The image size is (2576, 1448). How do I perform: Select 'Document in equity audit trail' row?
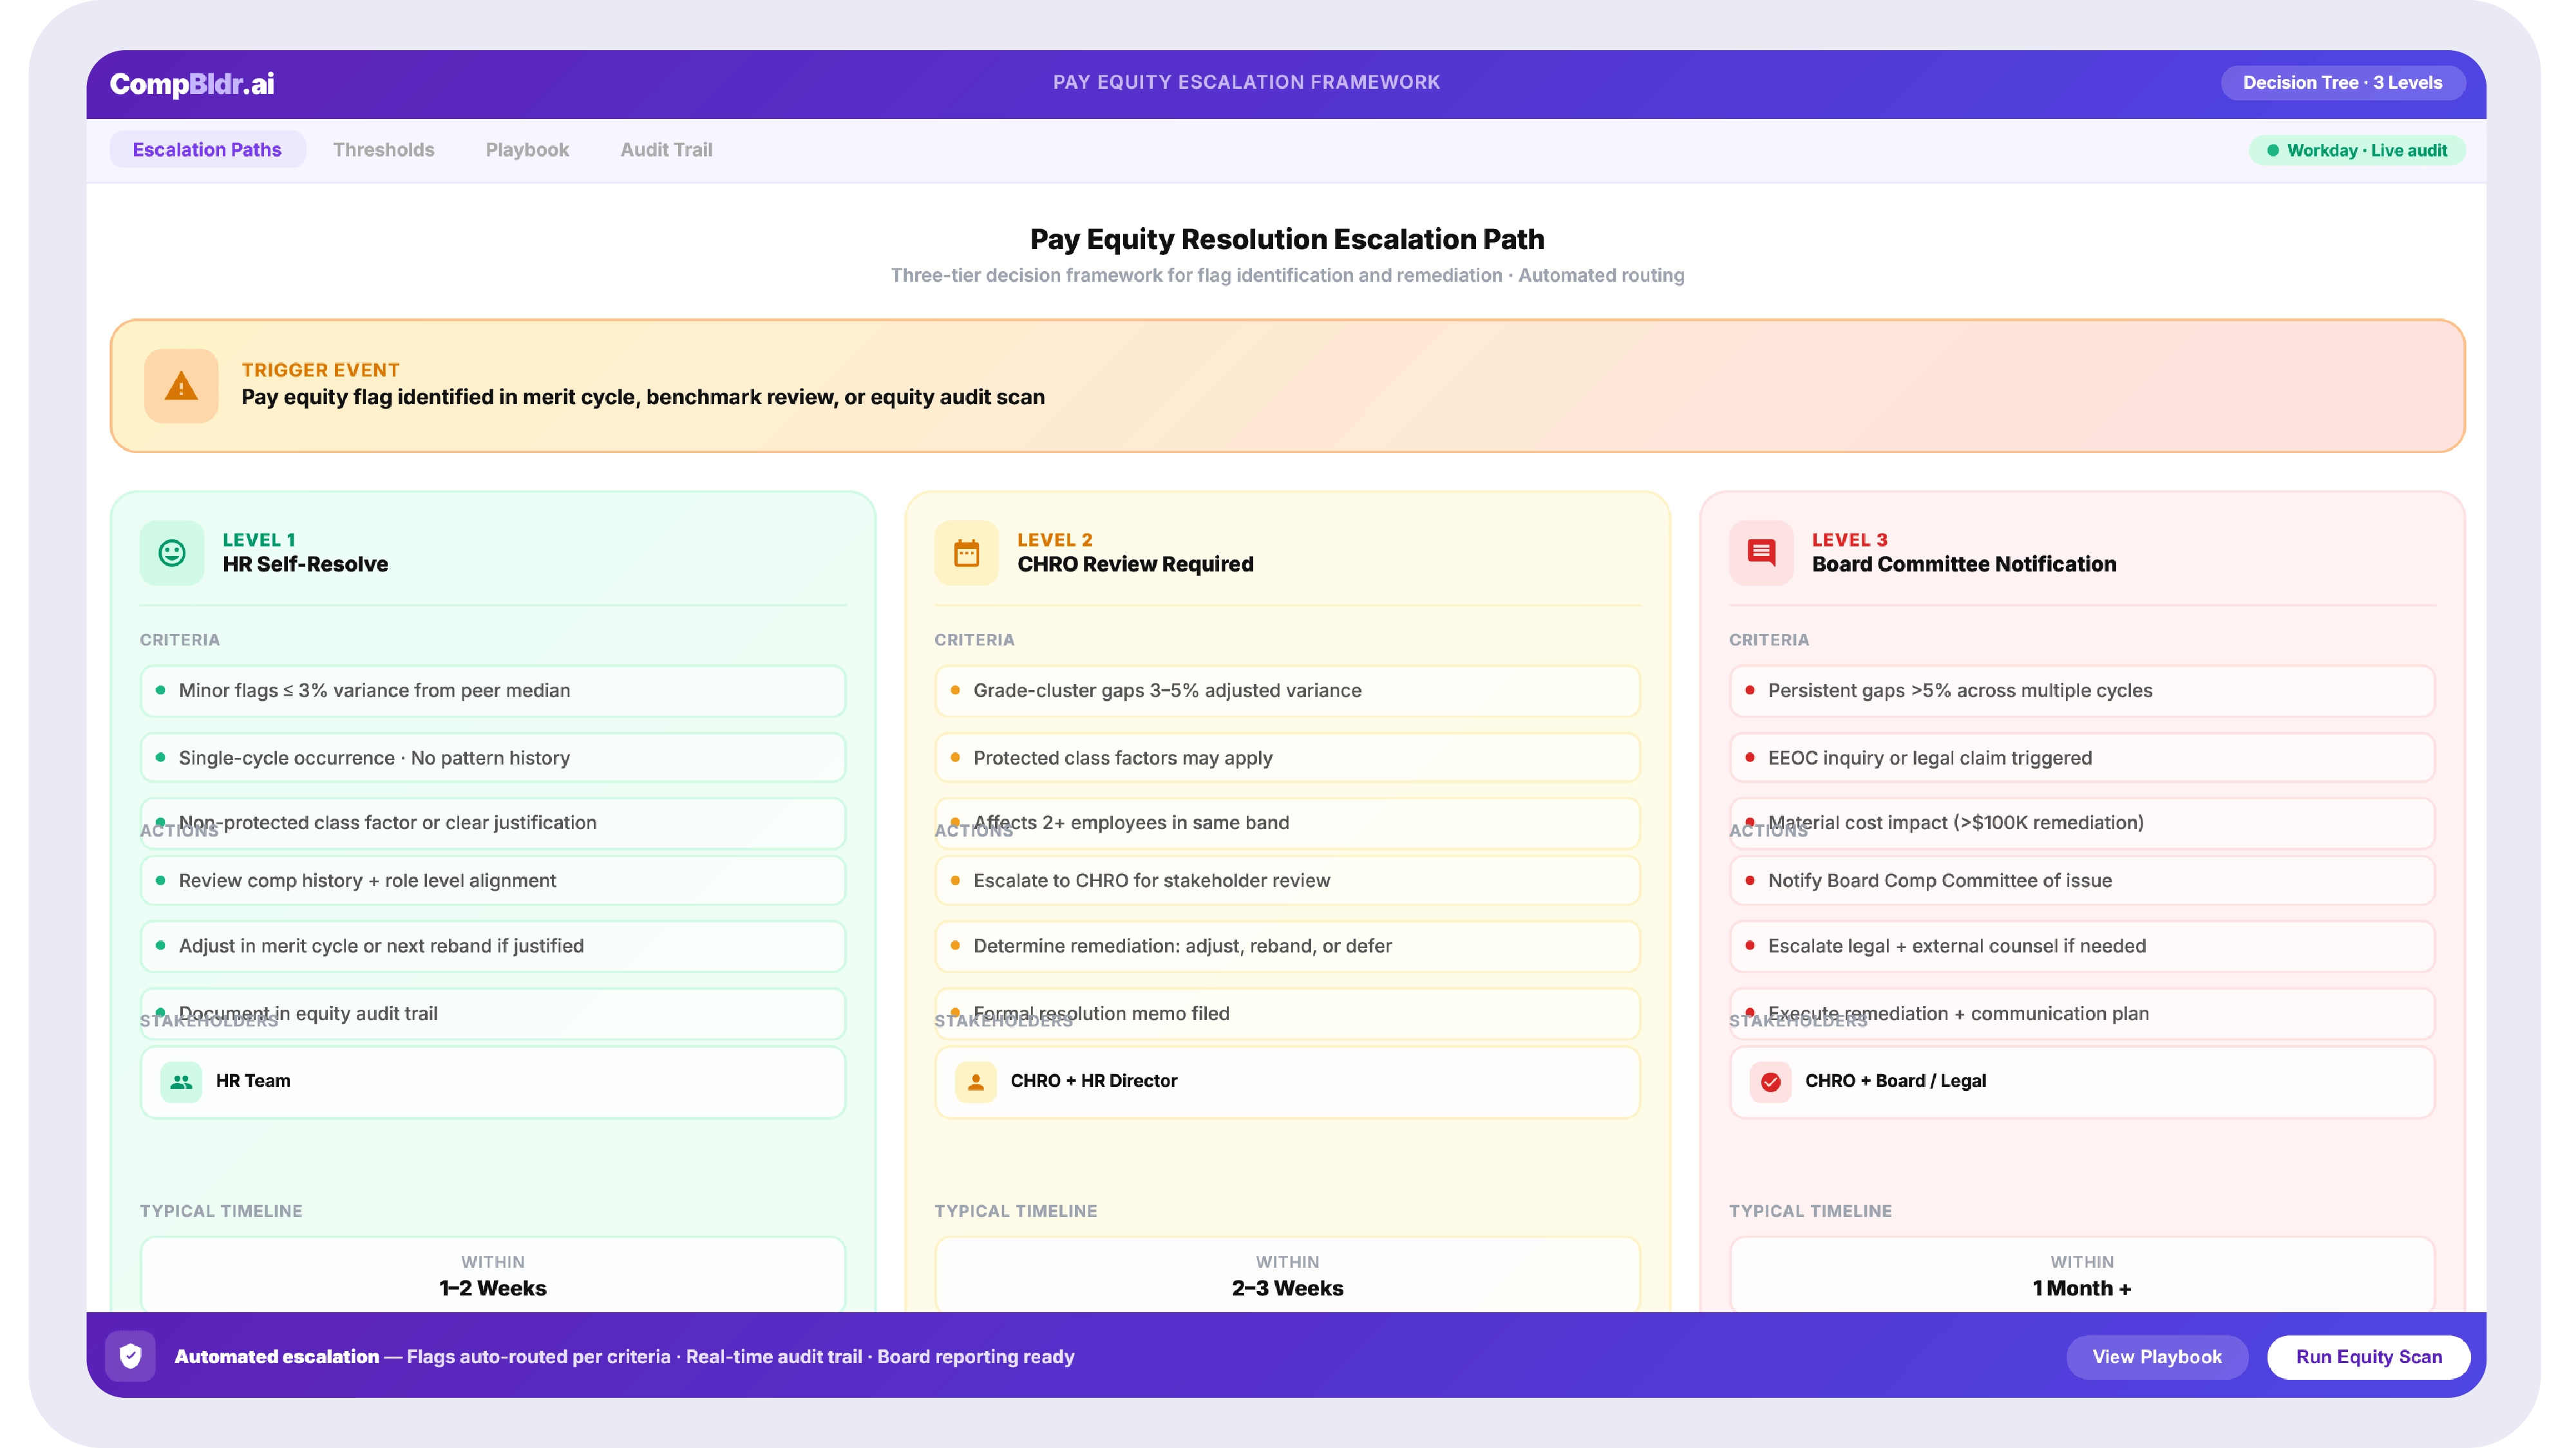coord(493,1014)
